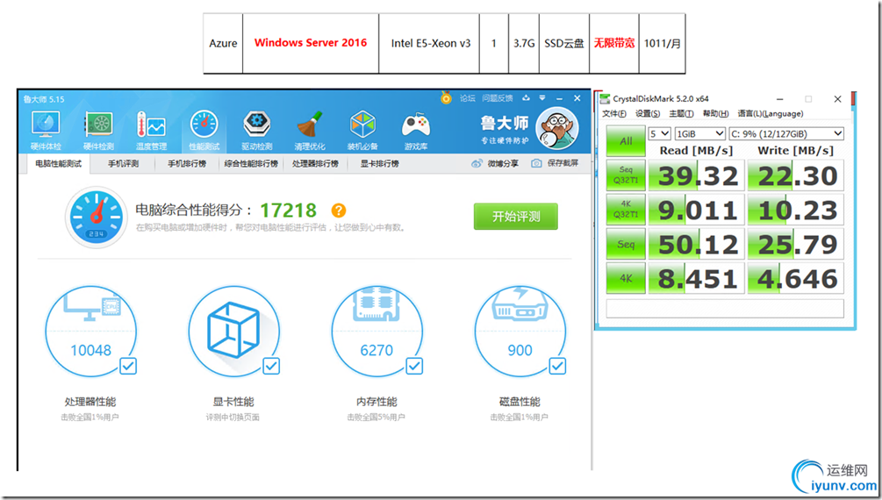The height and width of the screenshot is (500, 882).
Task: Open the 1GiB test size dropdown
Action: click(699, 133)
